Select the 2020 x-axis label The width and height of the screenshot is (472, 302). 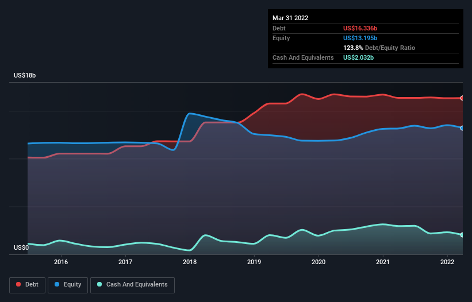[x=318, y=262]
